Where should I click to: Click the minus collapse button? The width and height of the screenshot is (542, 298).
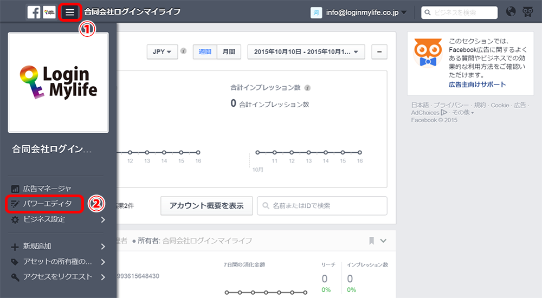[379, 52]
